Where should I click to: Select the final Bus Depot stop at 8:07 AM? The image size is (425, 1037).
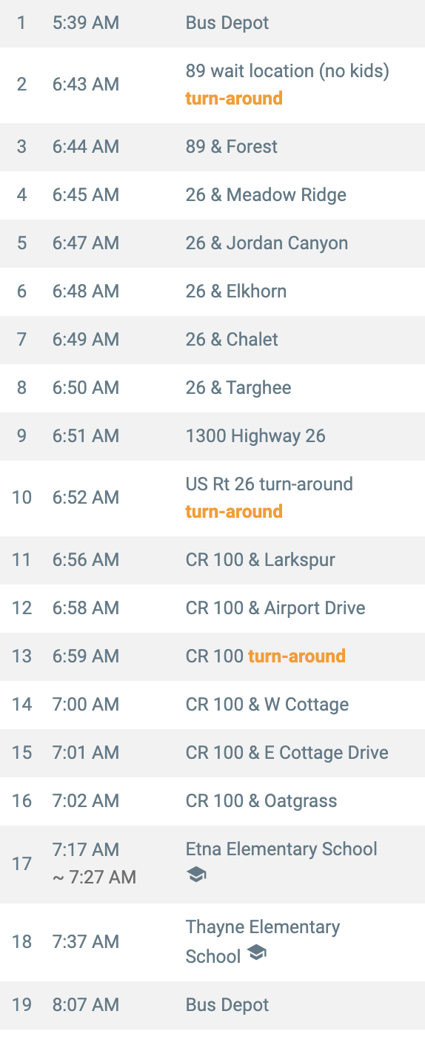point(212,1005)
